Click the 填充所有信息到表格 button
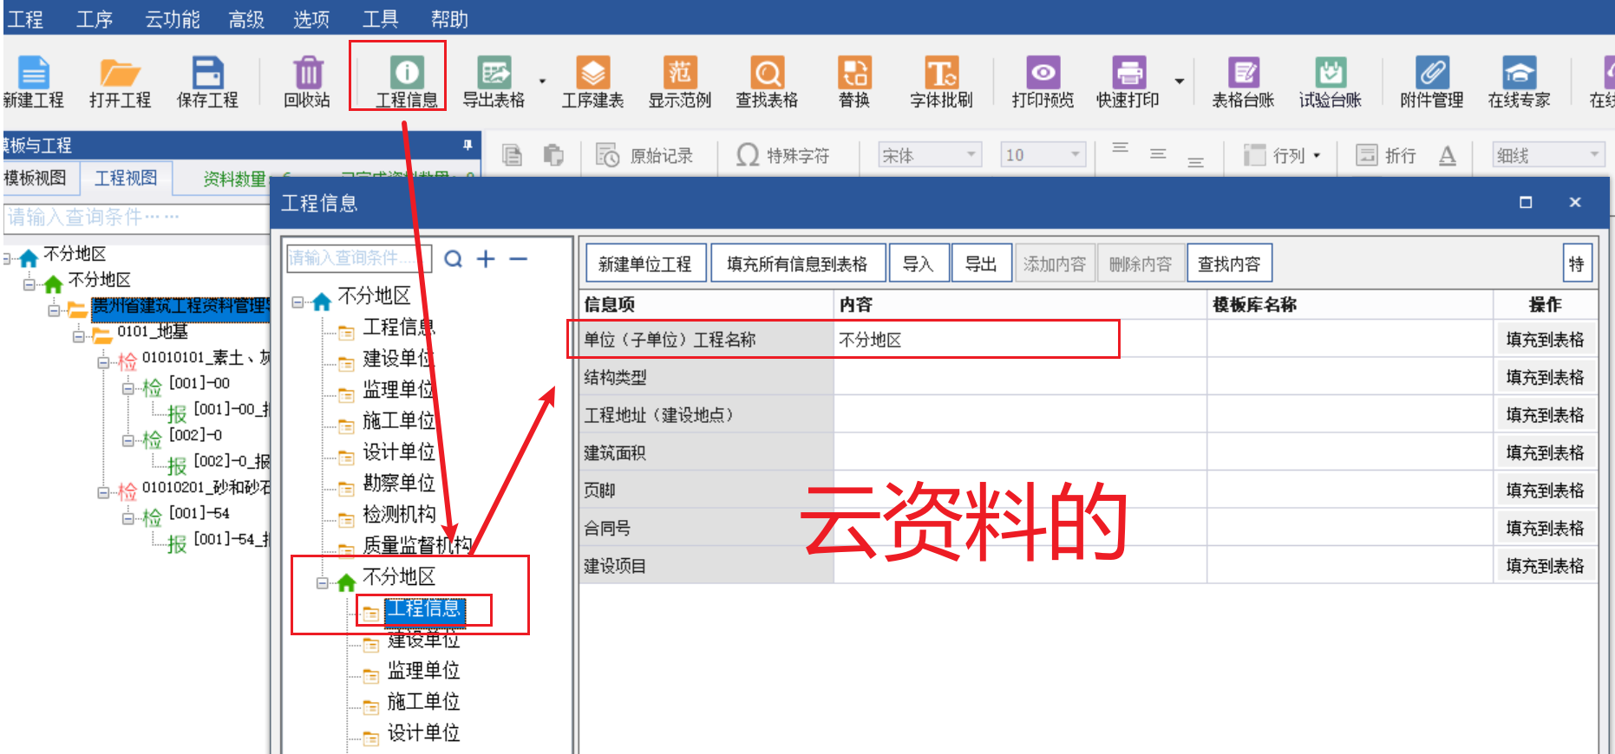 coord(797,263)
